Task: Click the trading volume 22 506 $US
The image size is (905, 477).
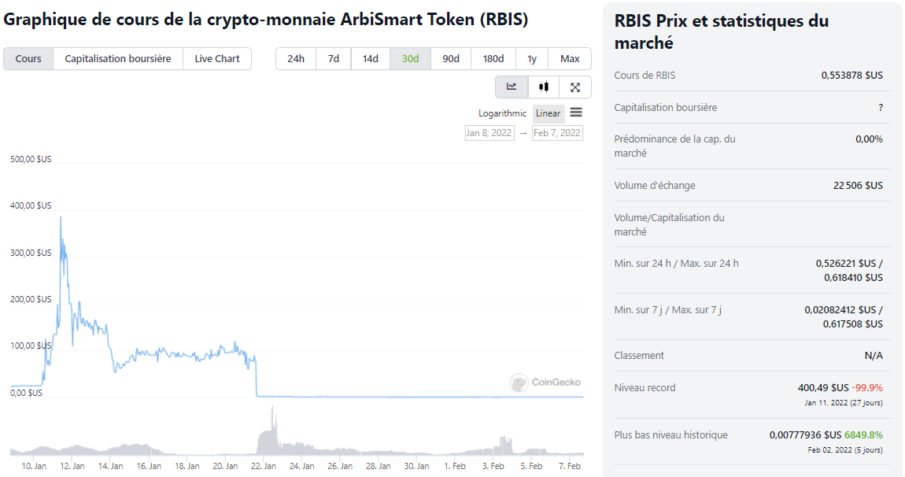Action: (858, 186)
